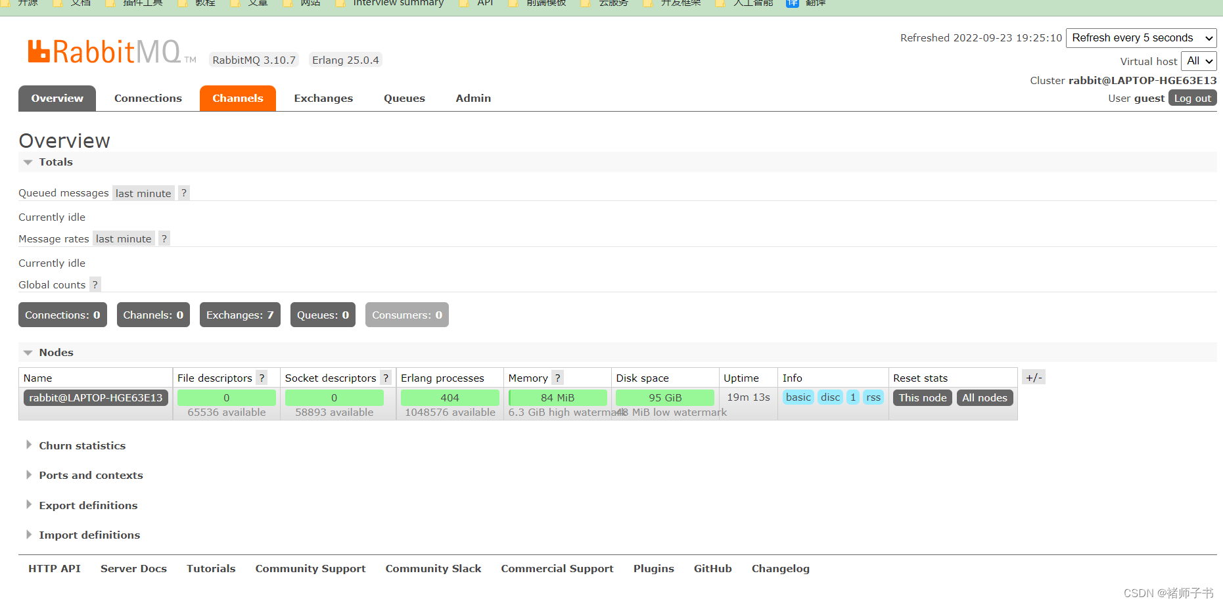The width and height of the screenshot is (1223, 605).
Task: Click the 1048576 available text
Action: [450, 412]
